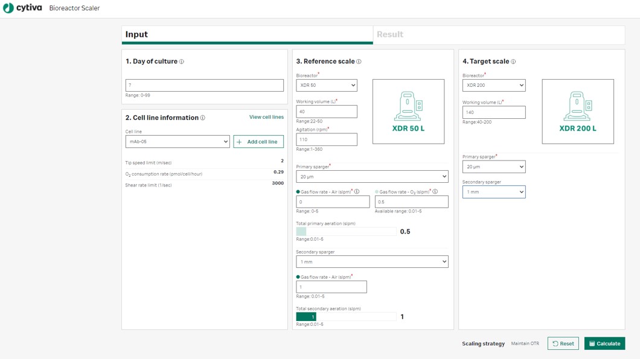Click the Total secondary aeration bar
The width and height of the screenshot is (640, 359).
pyautogui.click(x=346, y=317)
